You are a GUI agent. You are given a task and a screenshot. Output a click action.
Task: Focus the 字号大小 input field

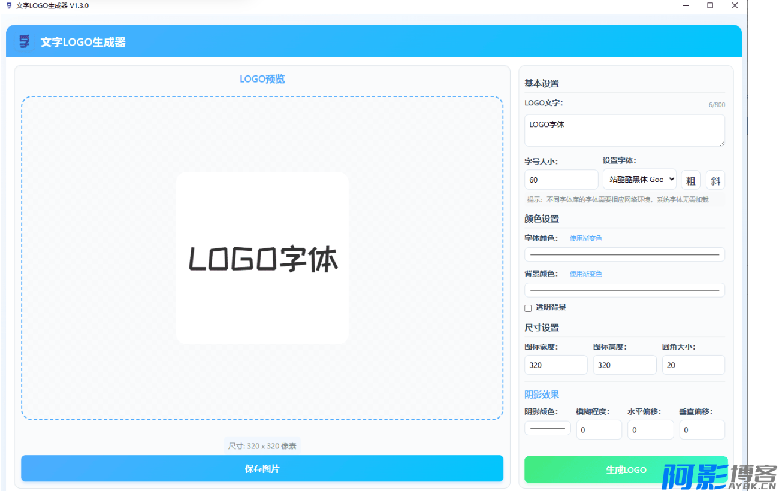coord(561,180)
